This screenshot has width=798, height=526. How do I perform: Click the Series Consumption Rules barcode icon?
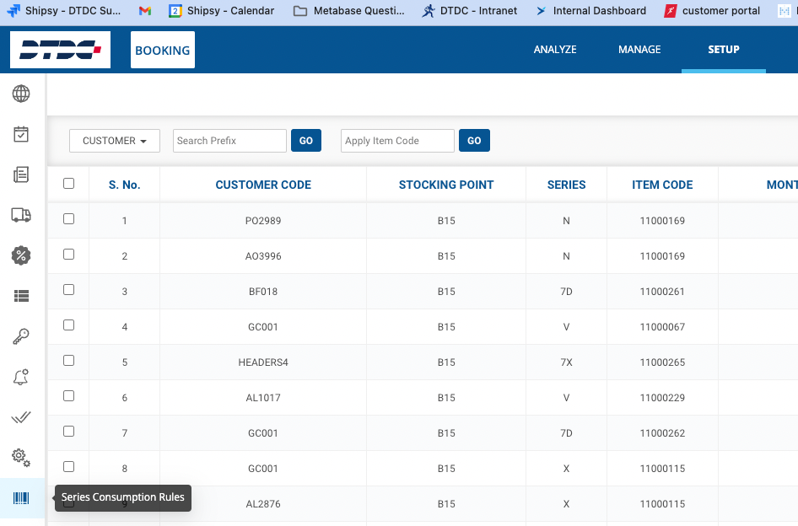click(21, 498)
